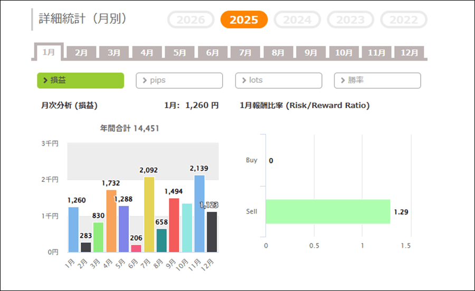Switch to the 4月 tab
Image resolution: width=475 pixels, height=291 pixels.
(x=147, y=53)
